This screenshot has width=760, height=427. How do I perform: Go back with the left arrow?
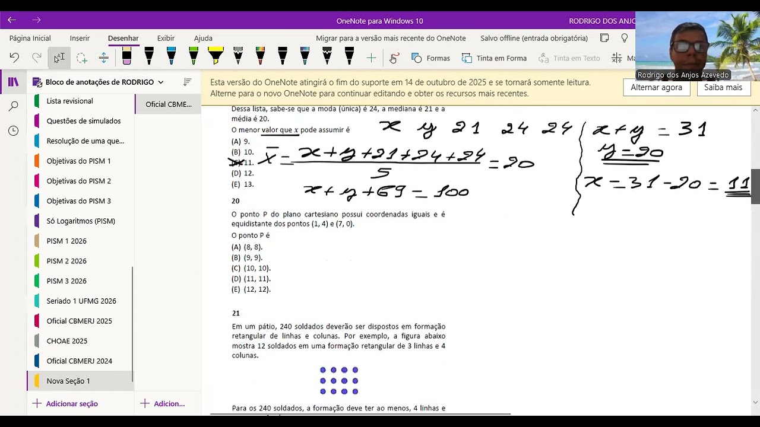tap(12, 21)
